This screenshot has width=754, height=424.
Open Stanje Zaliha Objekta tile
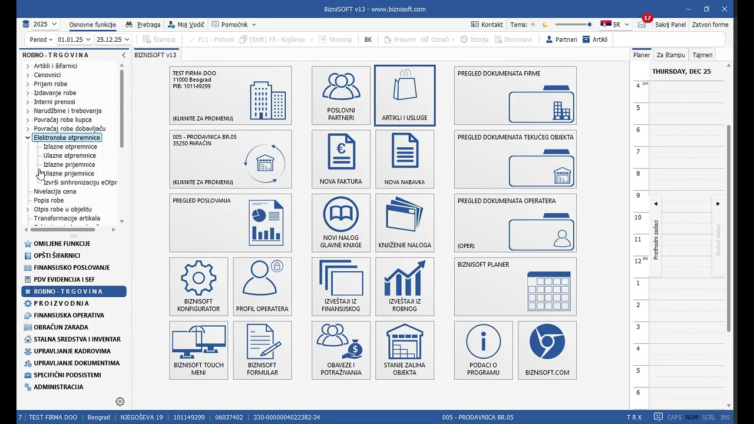pyautogui.click(x=405, y=350)
